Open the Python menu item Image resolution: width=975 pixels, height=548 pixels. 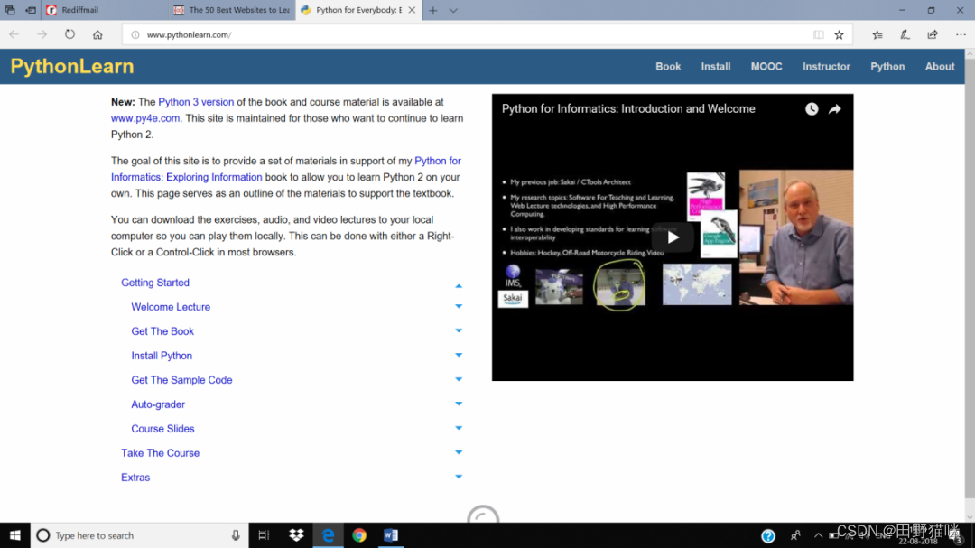click(887, 67)
